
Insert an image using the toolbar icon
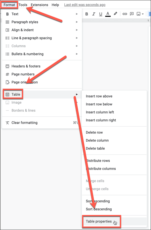point(138,14)
